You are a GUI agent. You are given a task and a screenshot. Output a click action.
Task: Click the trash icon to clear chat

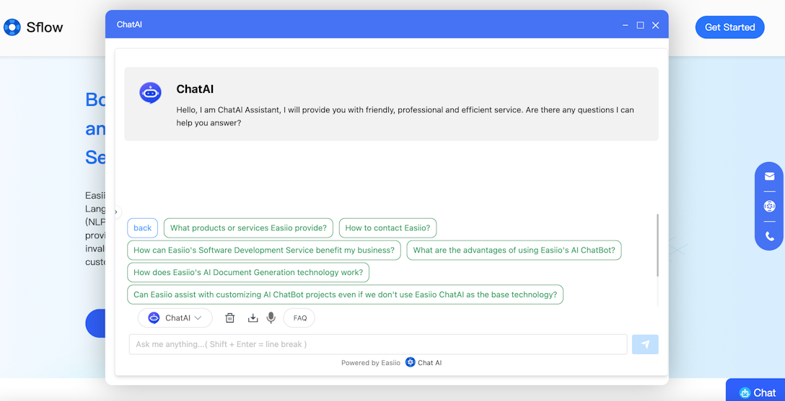point(229,318)
